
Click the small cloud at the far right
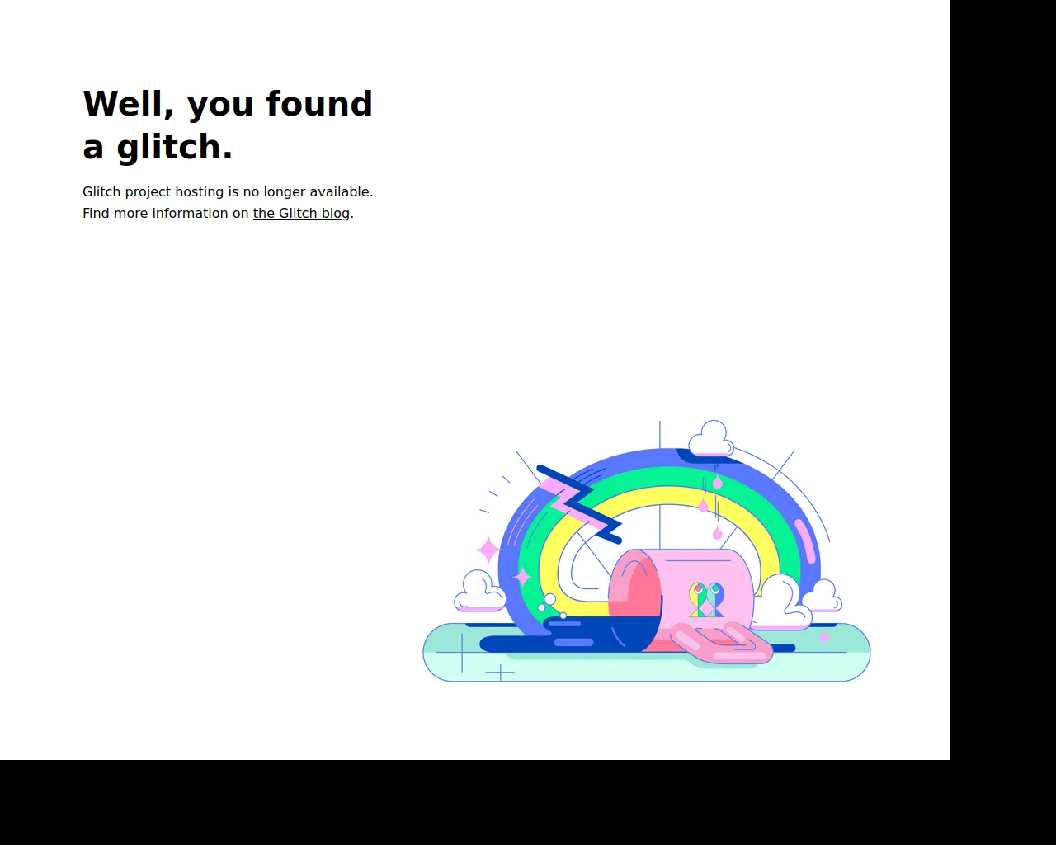(822, 596)
